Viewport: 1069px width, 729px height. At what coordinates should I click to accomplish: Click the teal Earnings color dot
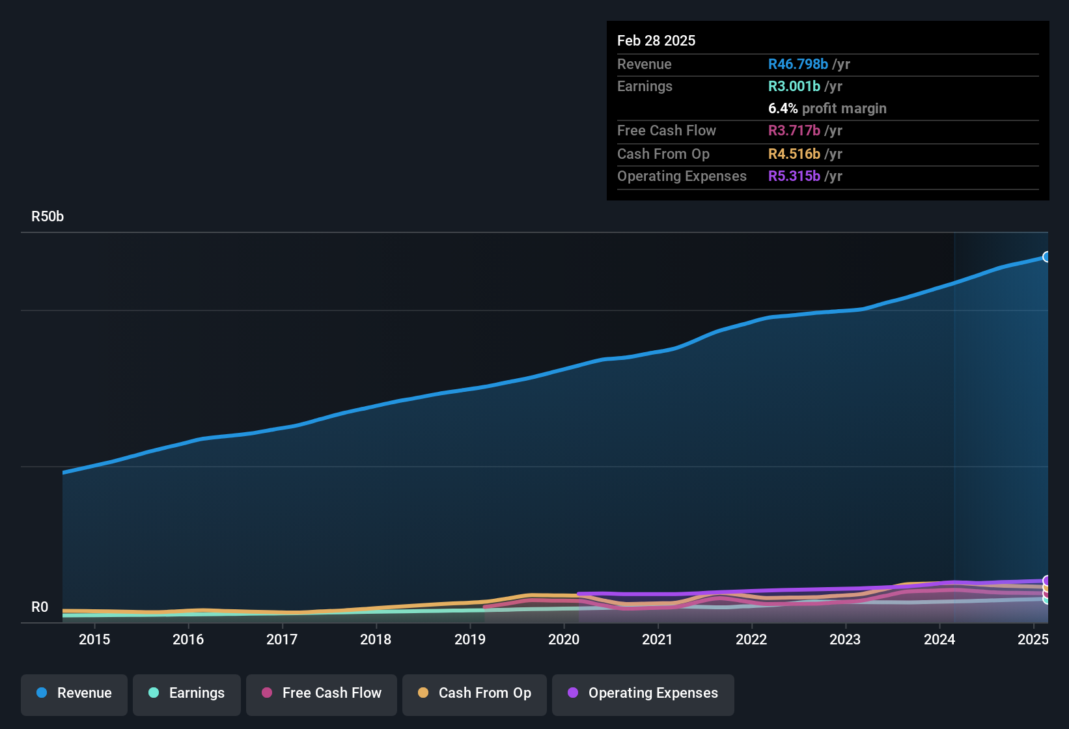(154, 693)
